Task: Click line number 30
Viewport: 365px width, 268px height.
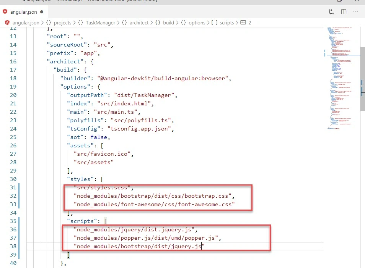Action: click(x=13, y=179)
